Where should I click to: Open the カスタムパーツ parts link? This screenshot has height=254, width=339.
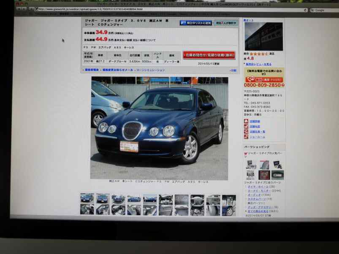257,199
